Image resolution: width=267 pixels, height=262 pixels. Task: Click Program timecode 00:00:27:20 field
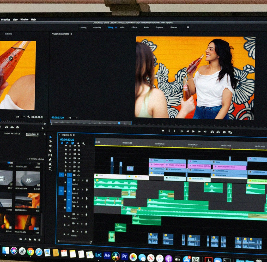(58, 118)
